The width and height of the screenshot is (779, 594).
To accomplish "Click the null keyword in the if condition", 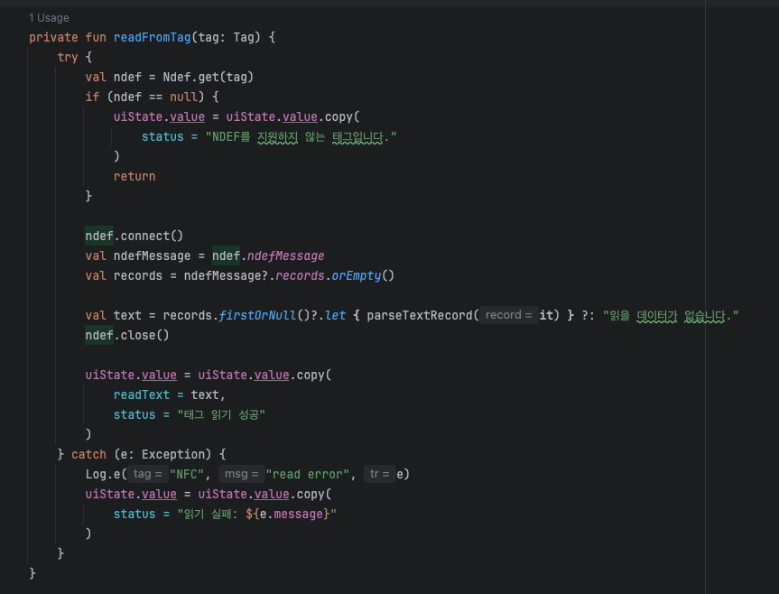I will [x=183, y=97].
